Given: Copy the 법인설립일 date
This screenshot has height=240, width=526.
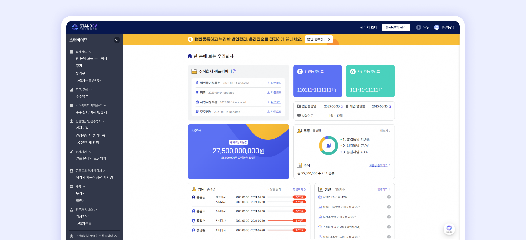Looking at the screenshot, I should pos(341,106).
